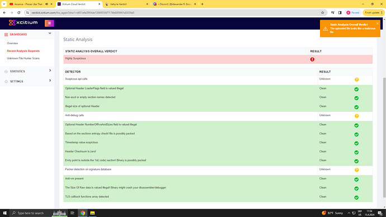Click the green check icon for Anti-vm present
Image resolution: width=386 pixels, height=217 pixels.
pyautogui.click(x=356, y=180)
